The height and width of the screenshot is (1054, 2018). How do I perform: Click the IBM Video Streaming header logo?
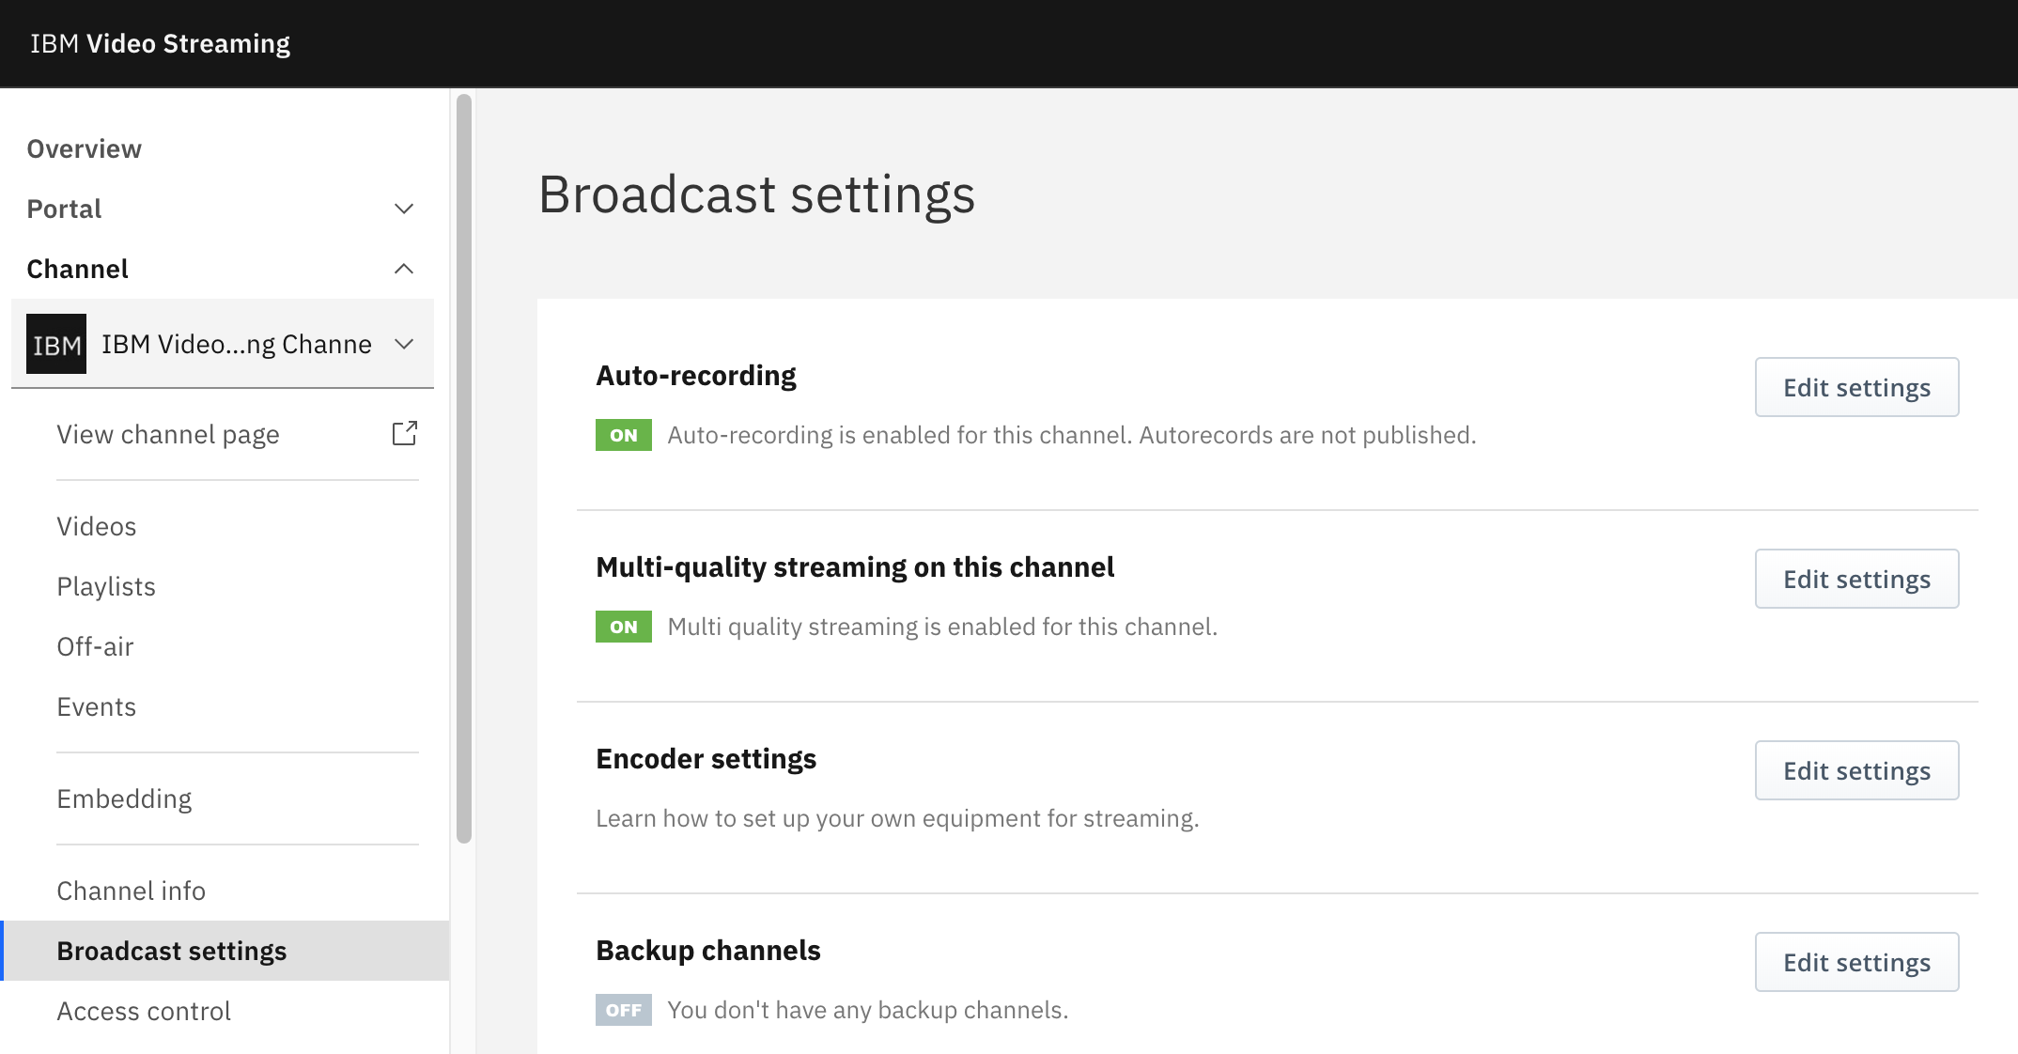(161, 43)
